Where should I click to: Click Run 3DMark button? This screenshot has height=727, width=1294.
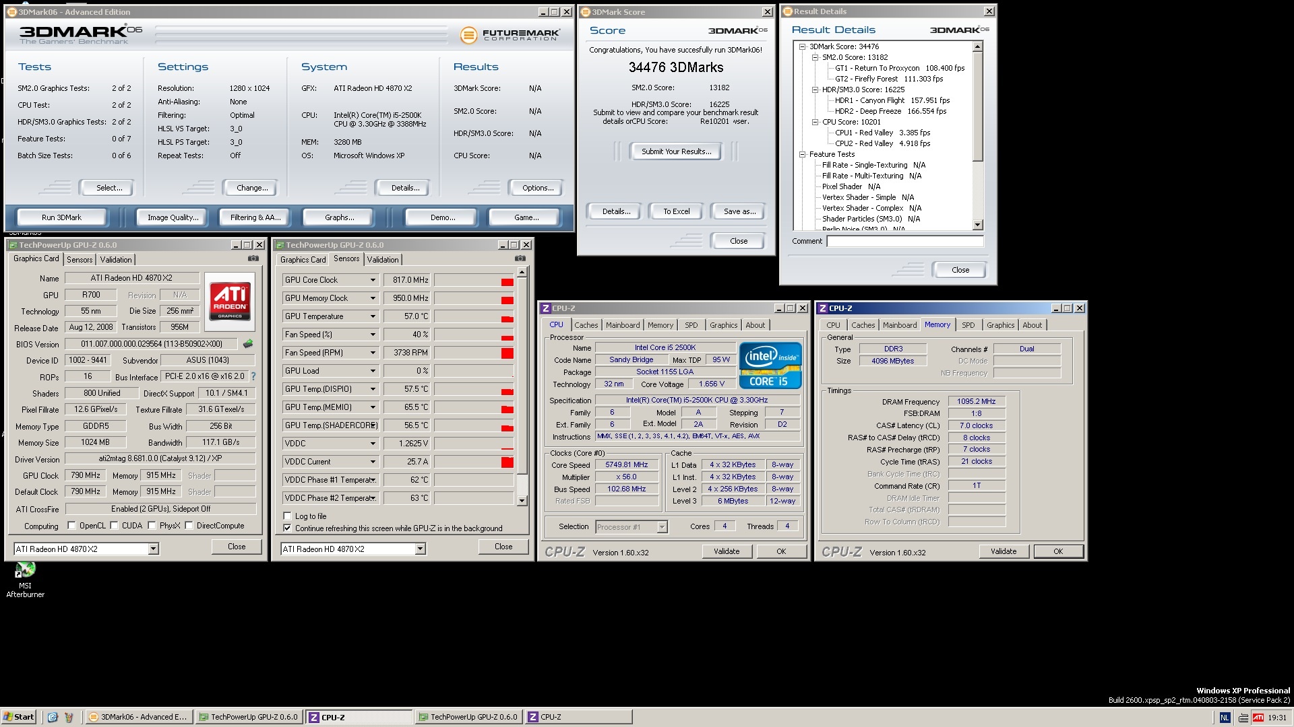pos(61,217)
